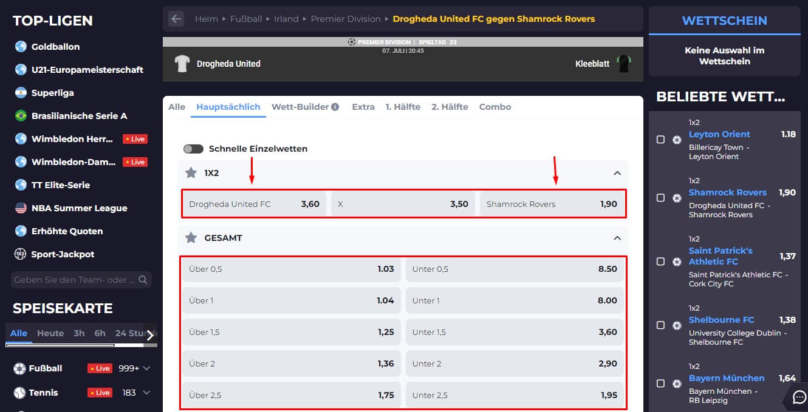Click the Kleeblatt dark jersey icon

click(623, 64)
